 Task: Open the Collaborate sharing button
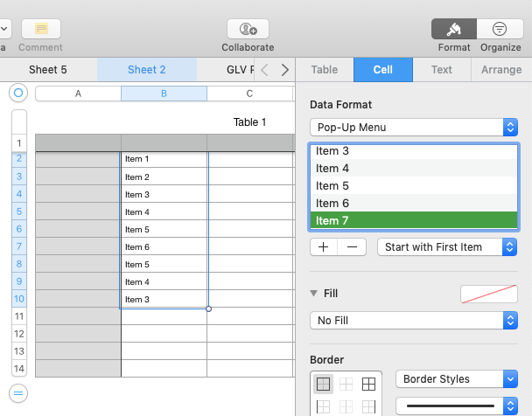coord(248,29)
